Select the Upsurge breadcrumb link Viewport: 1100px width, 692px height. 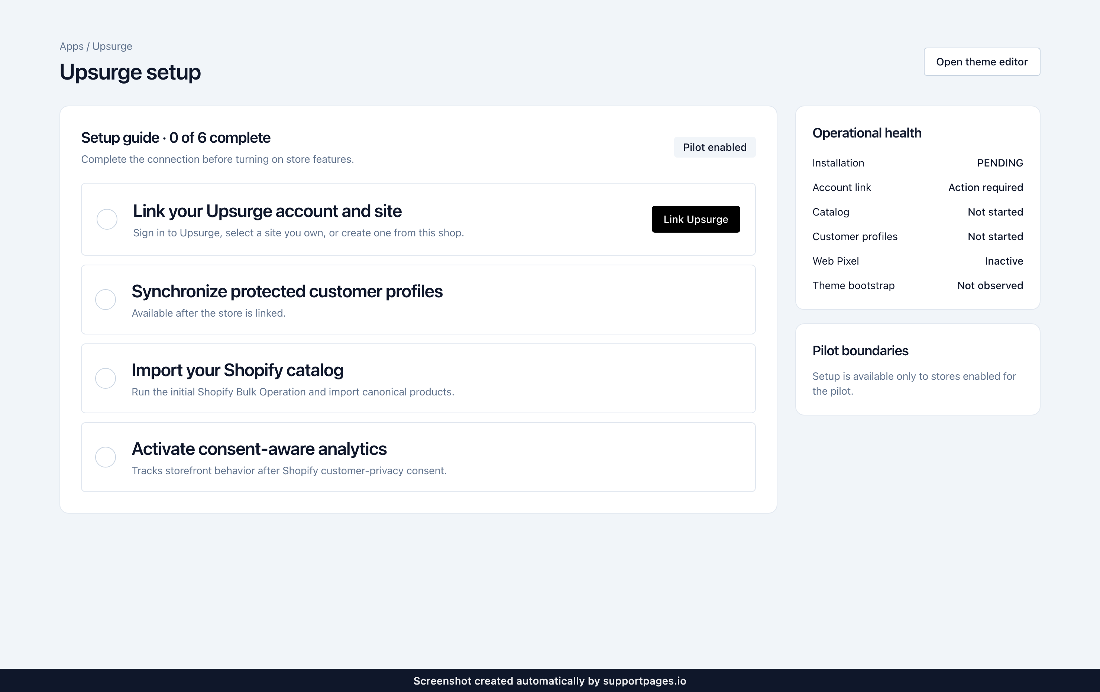(x=112, y=46)
